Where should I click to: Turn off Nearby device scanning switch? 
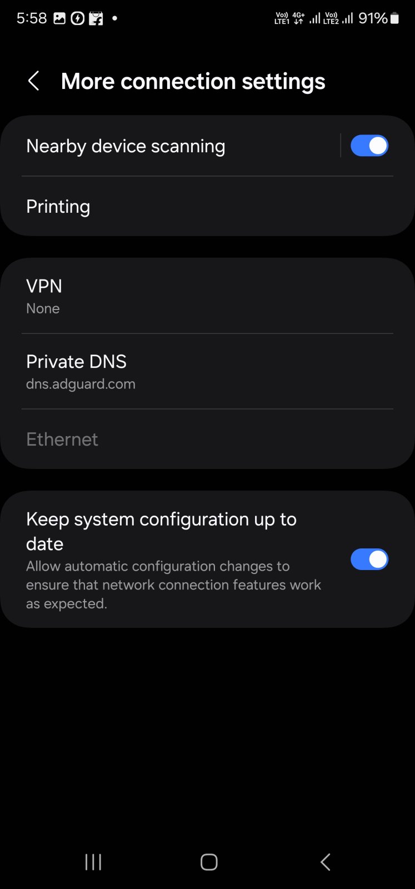369,146
